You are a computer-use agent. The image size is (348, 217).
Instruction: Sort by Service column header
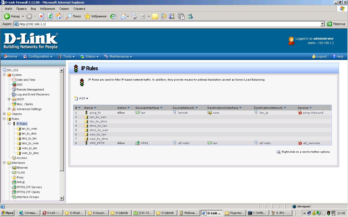(x=304, y=108)
